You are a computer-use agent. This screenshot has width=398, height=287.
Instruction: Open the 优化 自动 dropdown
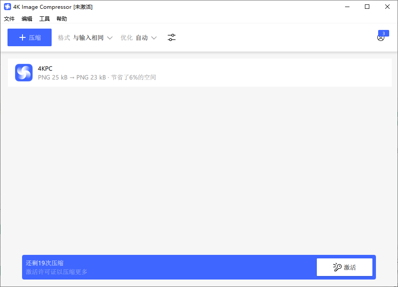point(139,38)
